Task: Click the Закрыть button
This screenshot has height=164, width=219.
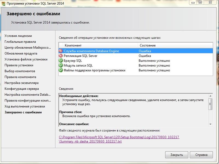Action: tap(177, 155)
